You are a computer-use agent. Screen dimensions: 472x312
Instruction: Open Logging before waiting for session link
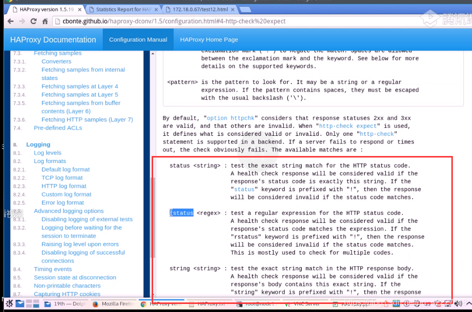coord(82,232)
